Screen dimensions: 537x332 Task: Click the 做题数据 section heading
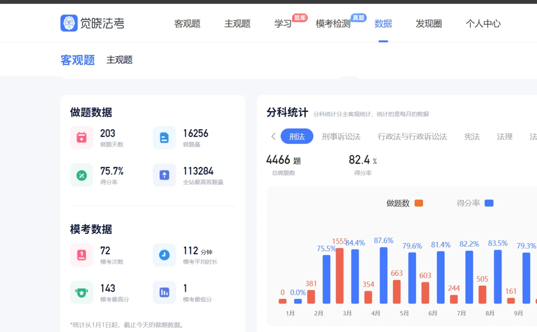coord(91,112)
